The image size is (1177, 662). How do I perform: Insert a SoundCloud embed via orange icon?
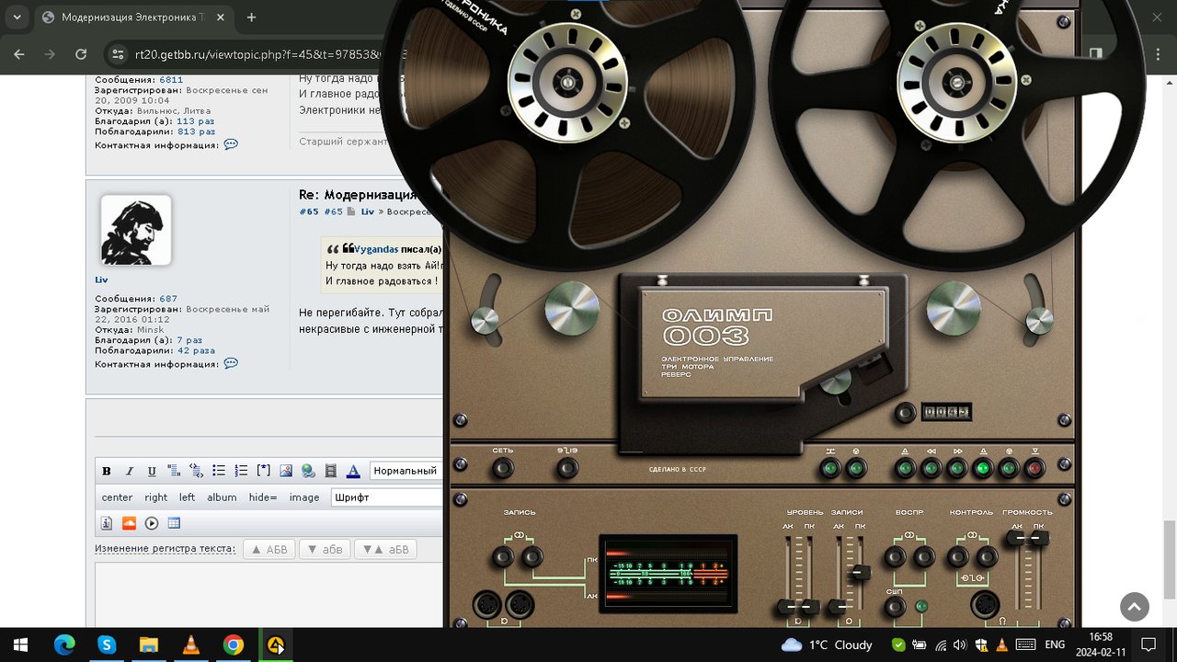(129, 523)
